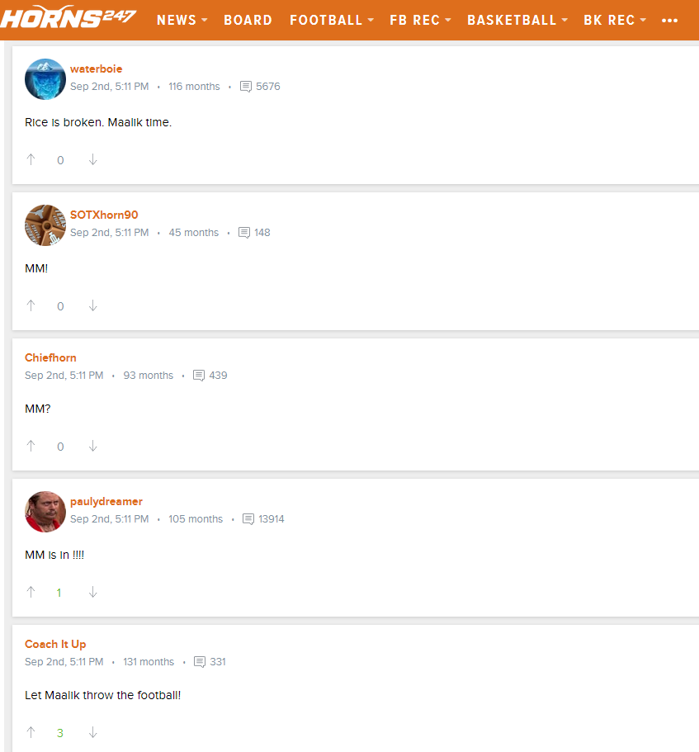699x752 pixels.
Task: Open the three-dots more menu in navbar
Action: [x=670, y=20]
